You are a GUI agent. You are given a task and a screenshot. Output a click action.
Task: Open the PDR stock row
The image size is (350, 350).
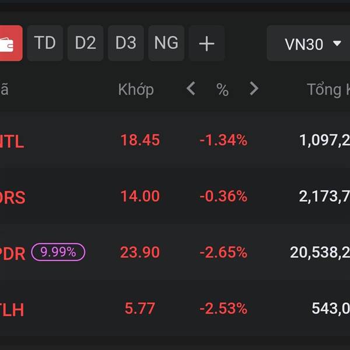(13, 253)
